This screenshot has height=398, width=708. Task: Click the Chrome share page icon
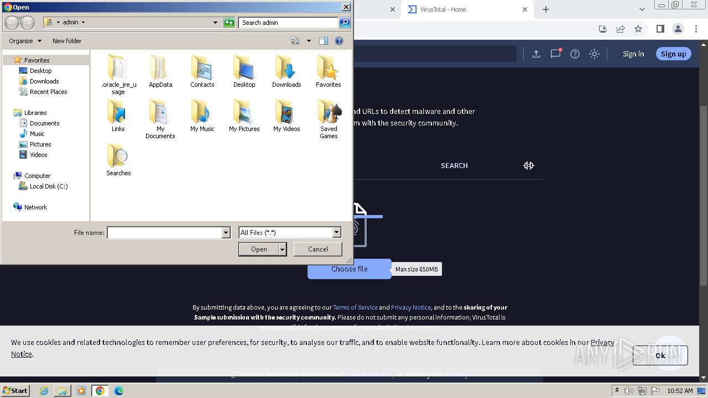click(x=621, y=29)
